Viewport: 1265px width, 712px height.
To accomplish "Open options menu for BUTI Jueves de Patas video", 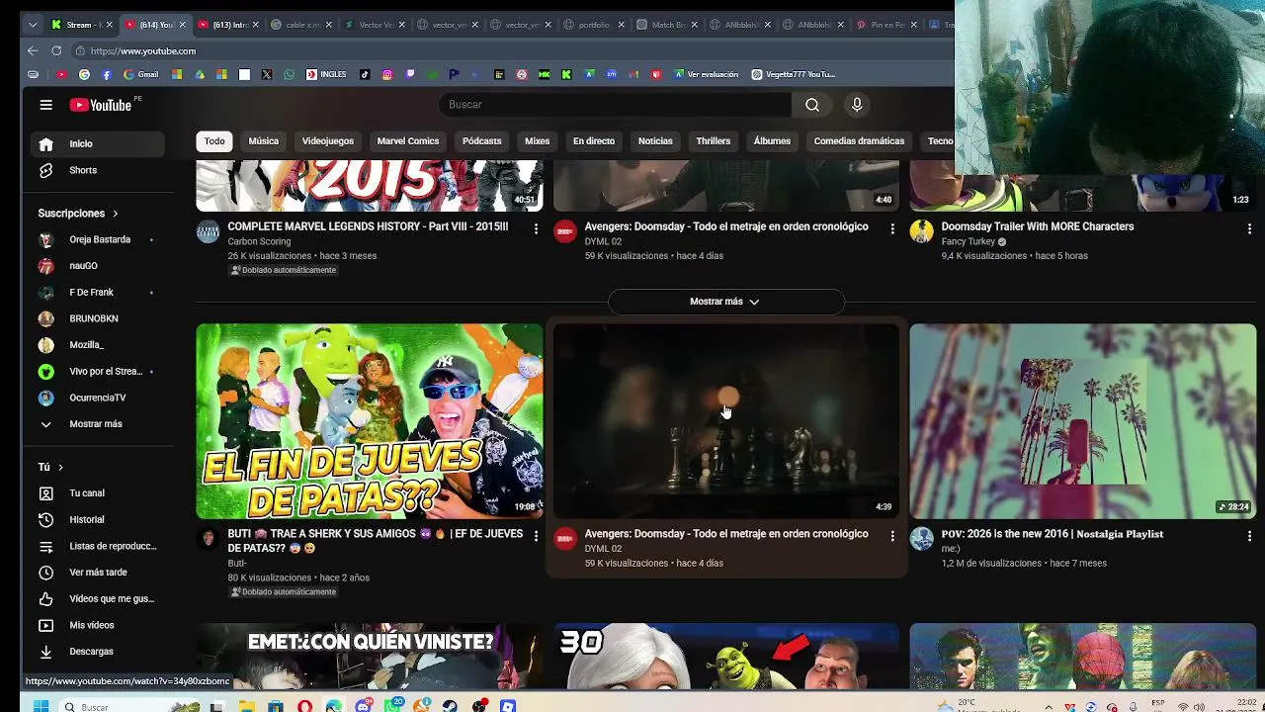I will (536, 536).
